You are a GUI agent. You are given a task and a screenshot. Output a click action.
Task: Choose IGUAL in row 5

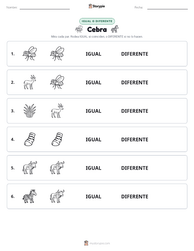[x=94, y=168]
